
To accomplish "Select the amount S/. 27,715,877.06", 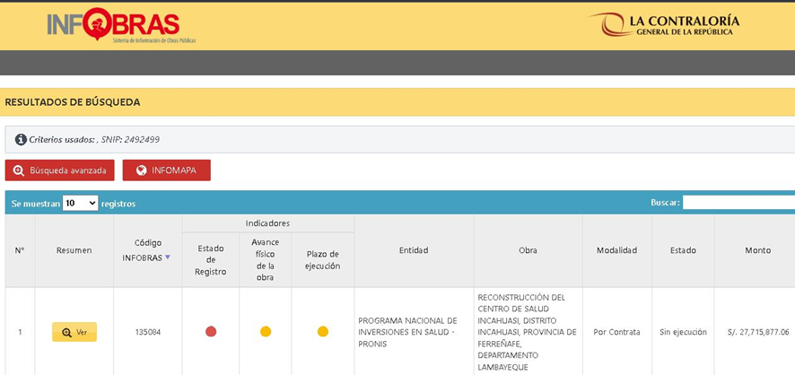I will 757,332.
